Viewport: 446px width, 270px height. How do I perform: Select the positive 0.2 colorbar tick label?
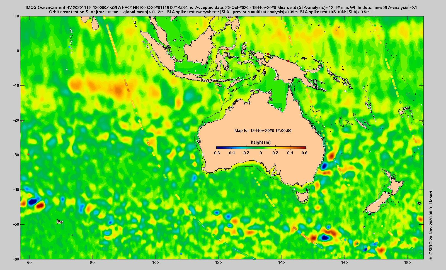tap(275, 153)
